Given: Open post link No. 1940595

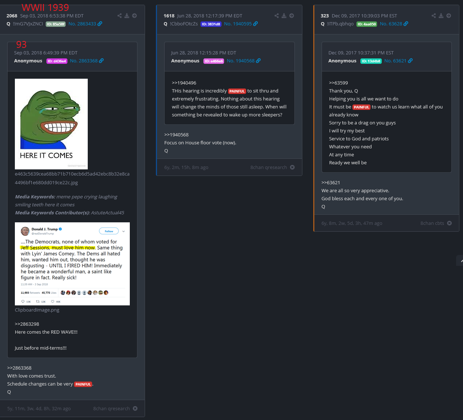Looking at the screenshot, I should (241, 24).
